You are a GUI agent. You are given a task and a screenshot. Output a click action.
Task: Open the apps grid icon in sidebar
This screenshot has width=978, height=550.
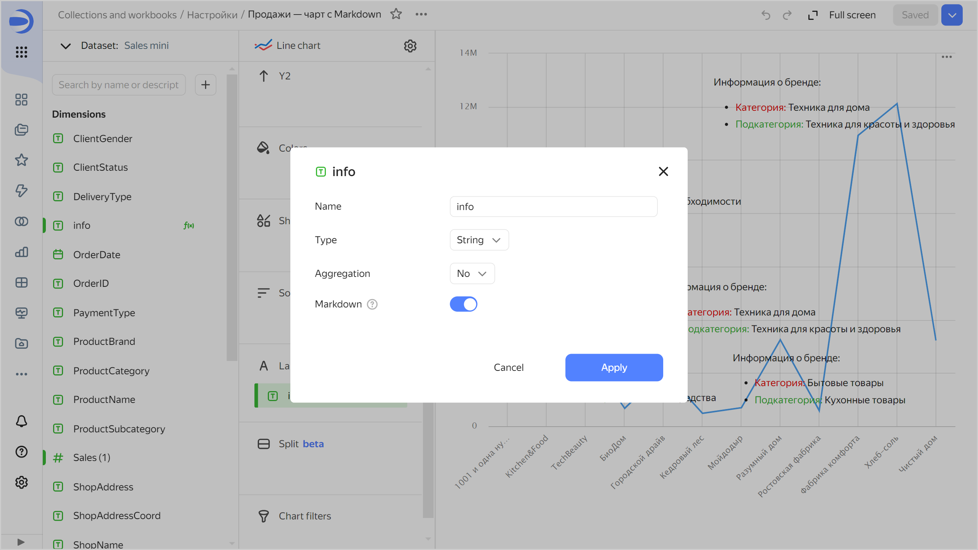[x=21, y=52]
